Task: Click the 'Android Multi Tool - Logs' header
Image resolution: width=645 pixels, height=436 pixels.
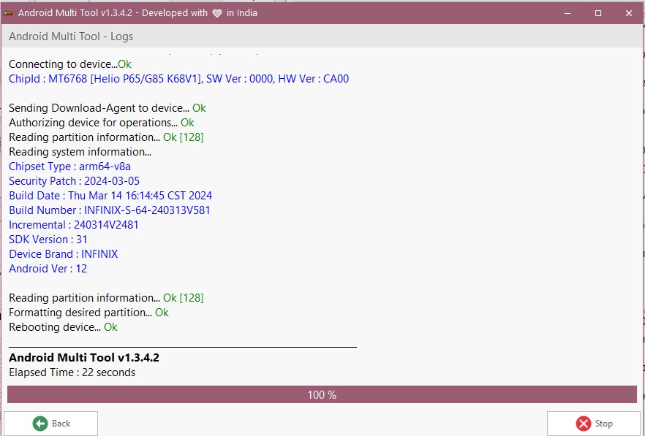Action: tap(71, 37)
